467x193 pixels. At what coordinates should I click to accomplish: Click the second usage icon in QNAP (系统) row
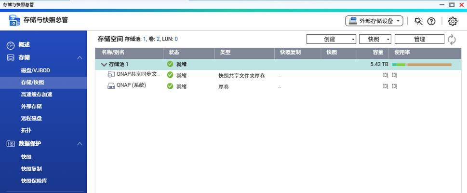coord(394,86)
